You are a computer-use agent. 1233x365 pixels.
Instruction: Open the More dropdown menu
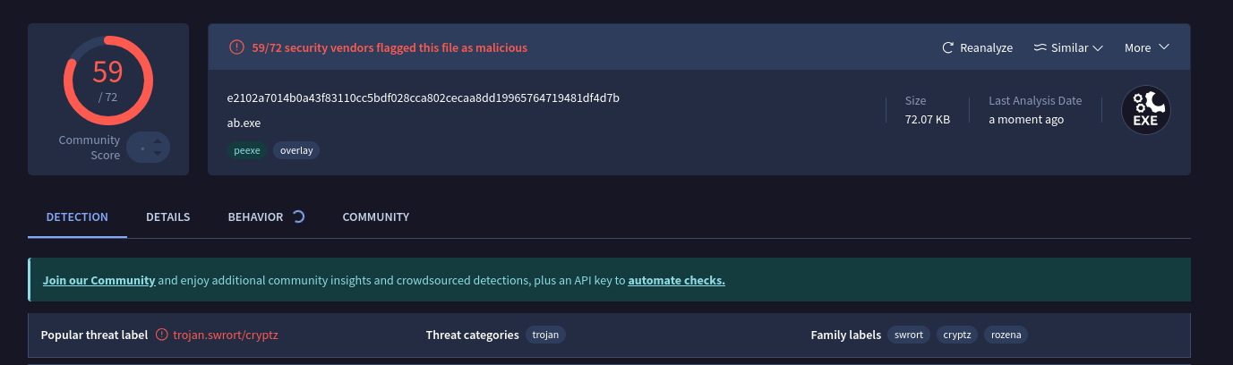point(1147,47)
